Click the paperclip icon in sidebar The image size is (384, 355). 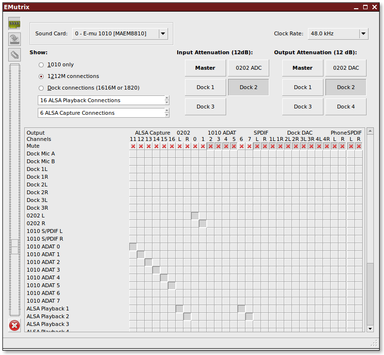coord(15,54)
